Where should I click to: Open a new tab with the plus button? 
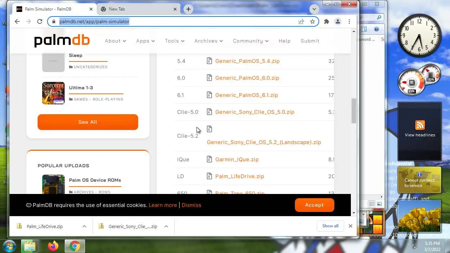pyautogui.click(x=188, y=9)
